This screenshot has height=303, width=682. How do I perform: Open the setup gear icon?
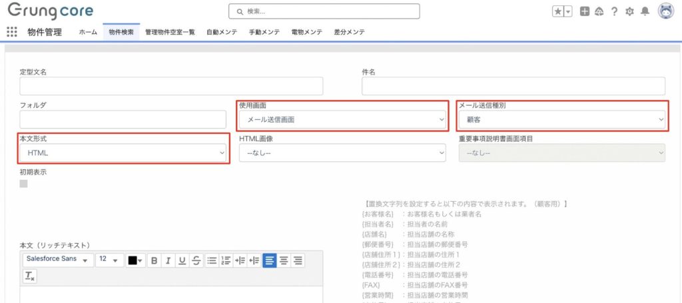pyautogui.click(x=629, y=11)
